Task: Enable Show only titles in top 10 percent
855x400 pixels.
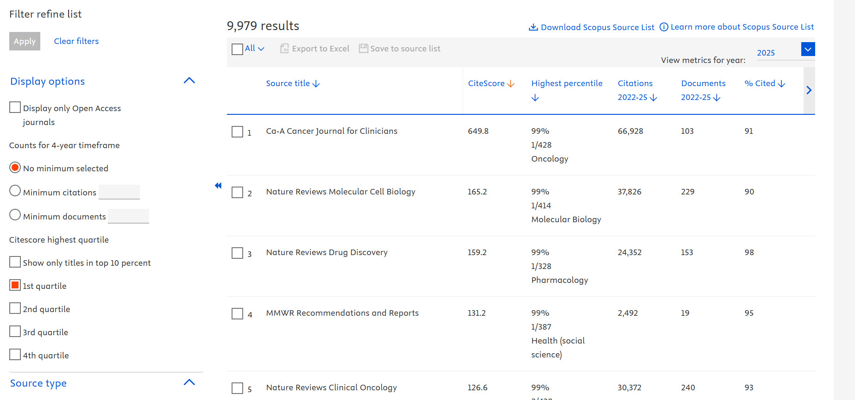Action: pos(15,262)
